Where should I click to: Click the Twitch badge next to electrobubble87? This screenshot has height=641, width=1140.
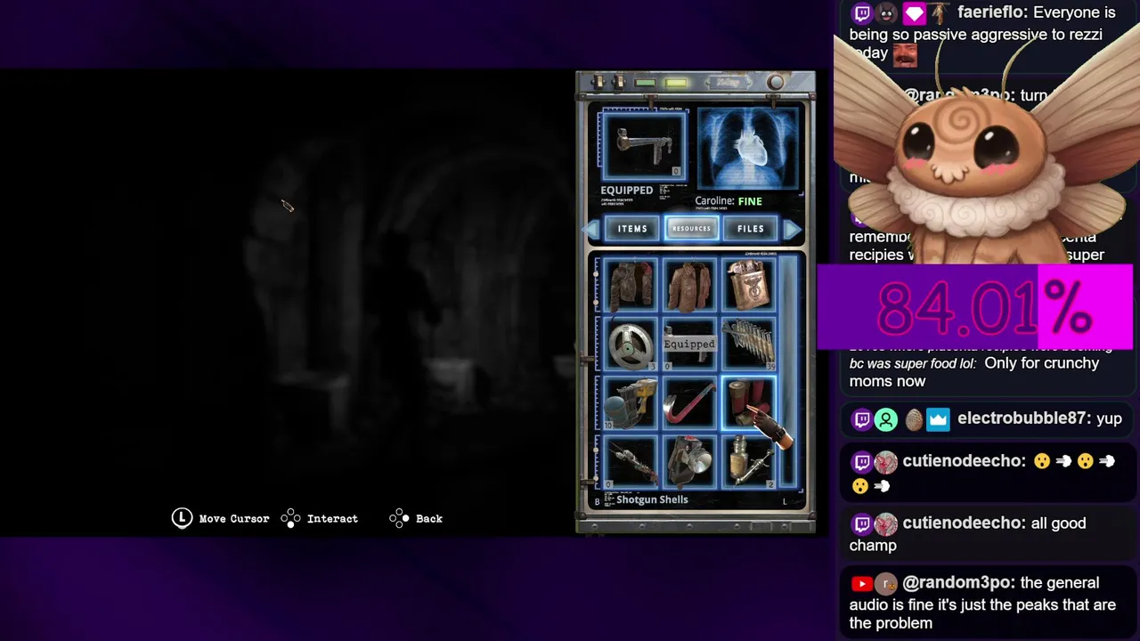click(x=861, y=419)
